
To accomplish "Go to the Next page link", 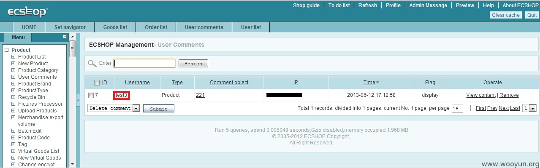I will point(504,108).
